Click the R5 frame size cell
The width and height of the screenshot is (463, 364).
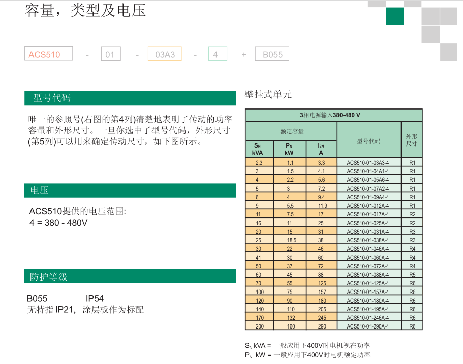(412, 274)
